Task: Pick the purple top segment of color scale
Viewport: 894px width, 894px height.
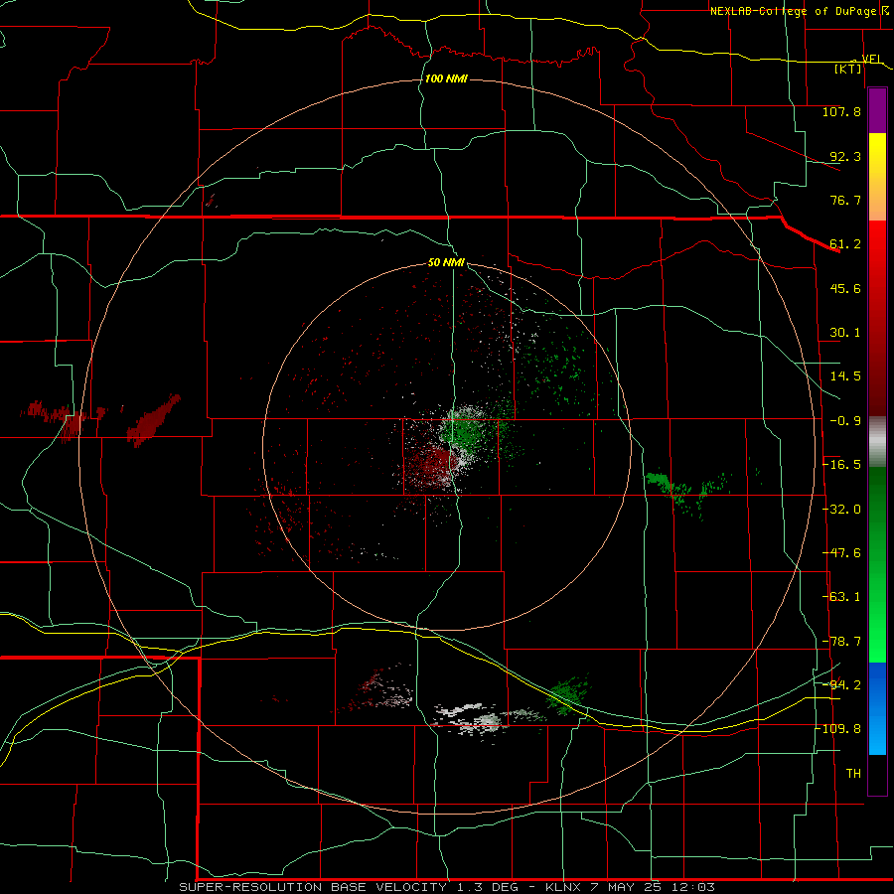Action: coord(877,111)
